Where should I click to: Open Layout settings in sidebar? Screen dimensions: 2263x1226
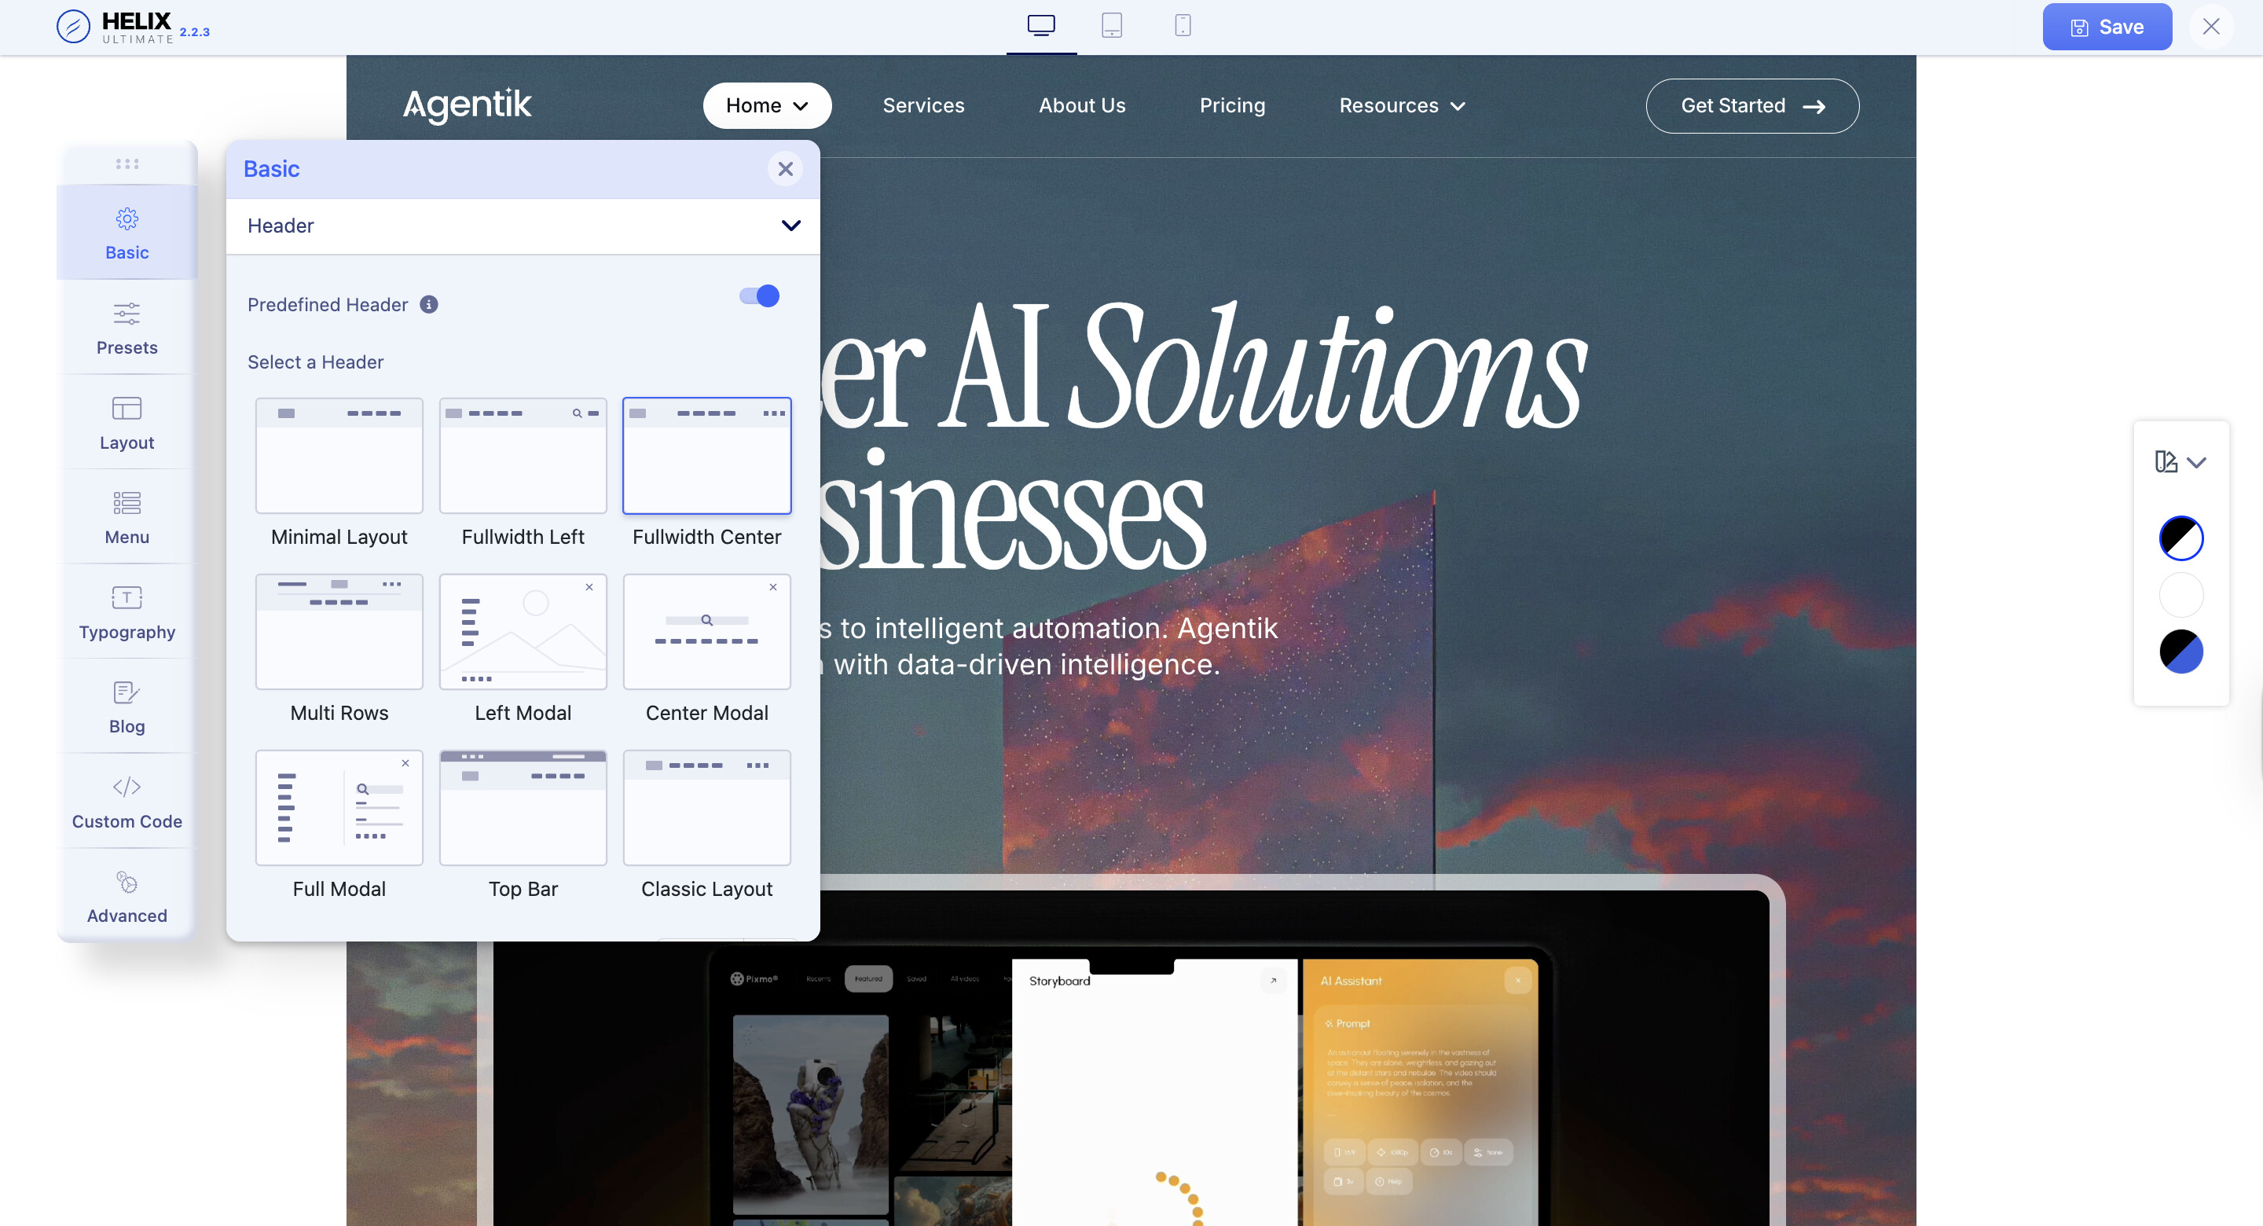click(127, 423)
